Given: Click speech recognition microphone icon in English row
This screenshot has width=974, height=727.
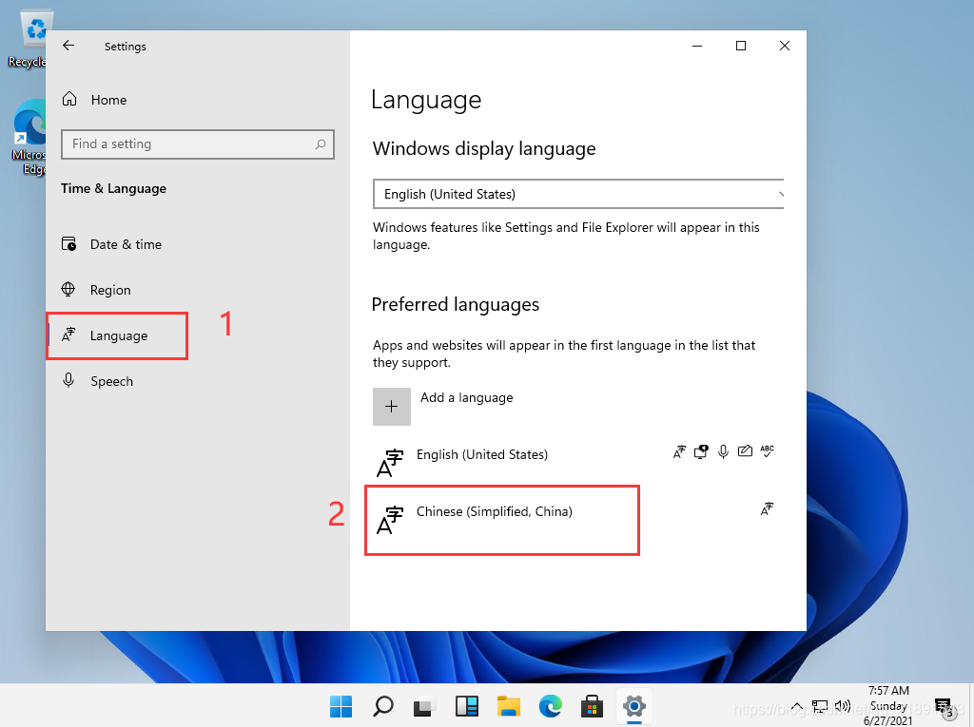Looking at the screenshot, I should tap(723, 452).
